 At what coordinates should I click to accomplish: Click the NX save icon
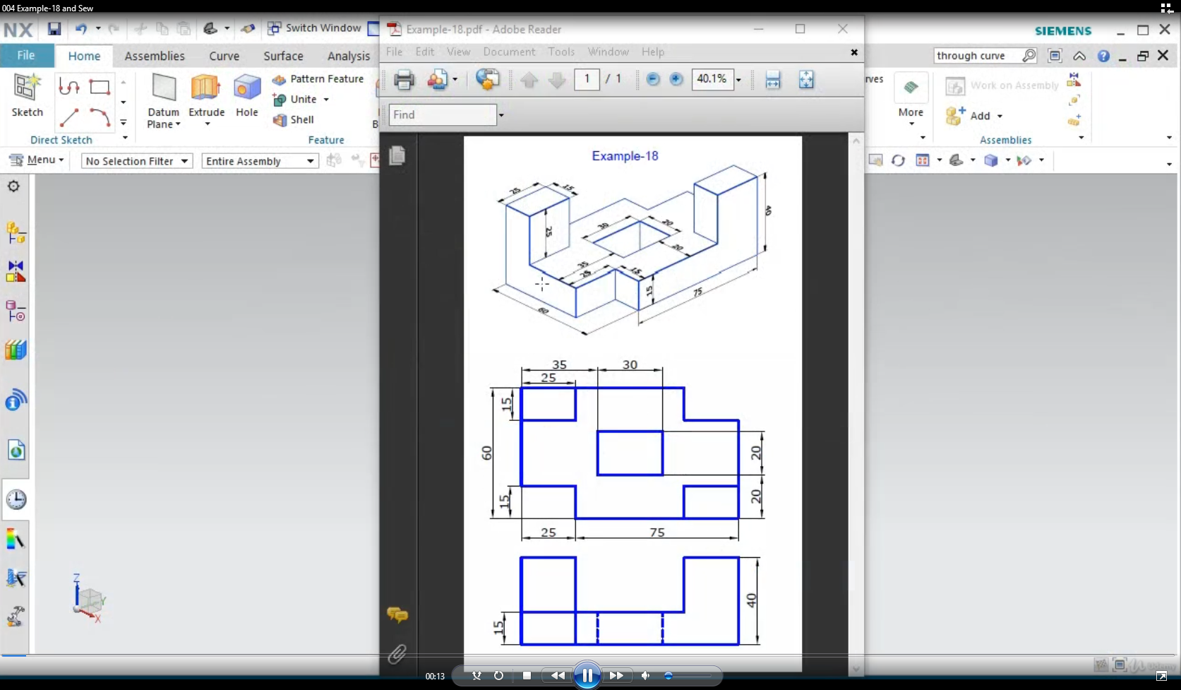click(54, 29)
